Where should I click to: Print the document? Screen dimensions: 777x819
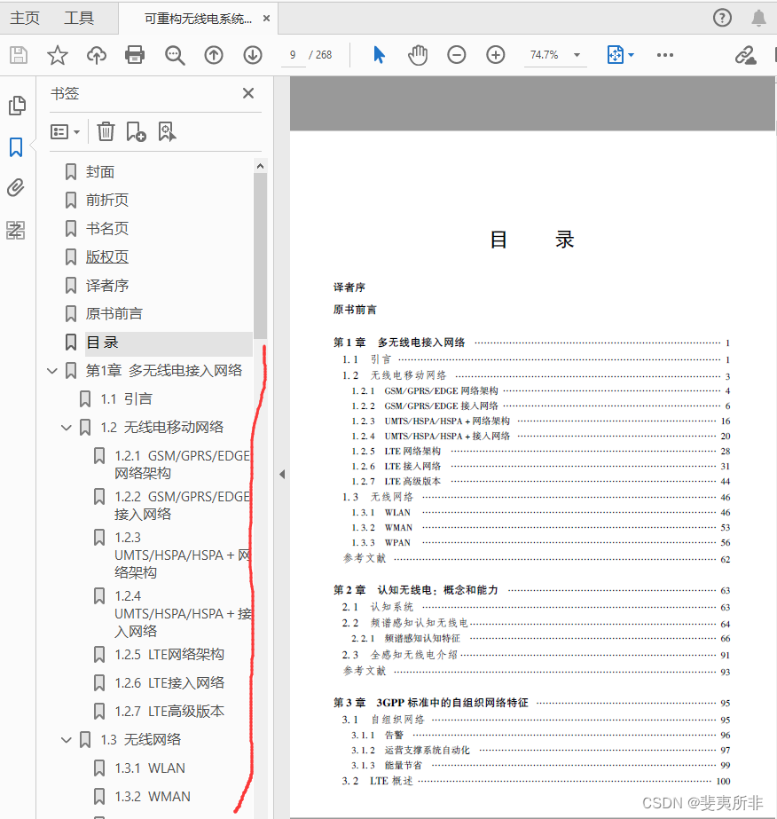[135, 55]
